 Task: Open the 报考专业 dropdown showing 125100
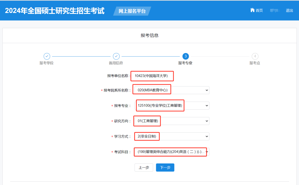pyautogui.click(x=172, y=105)
